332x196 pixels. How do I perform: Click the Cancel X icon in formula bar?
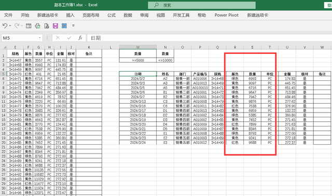click(x=58, y=38)
